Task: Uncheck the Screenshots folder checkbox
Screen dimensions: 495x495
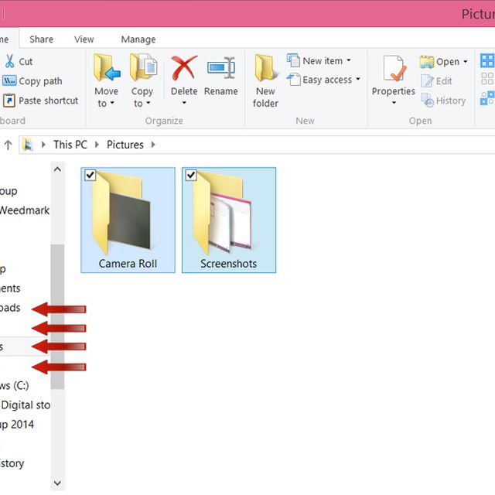Action: [191, 175]
